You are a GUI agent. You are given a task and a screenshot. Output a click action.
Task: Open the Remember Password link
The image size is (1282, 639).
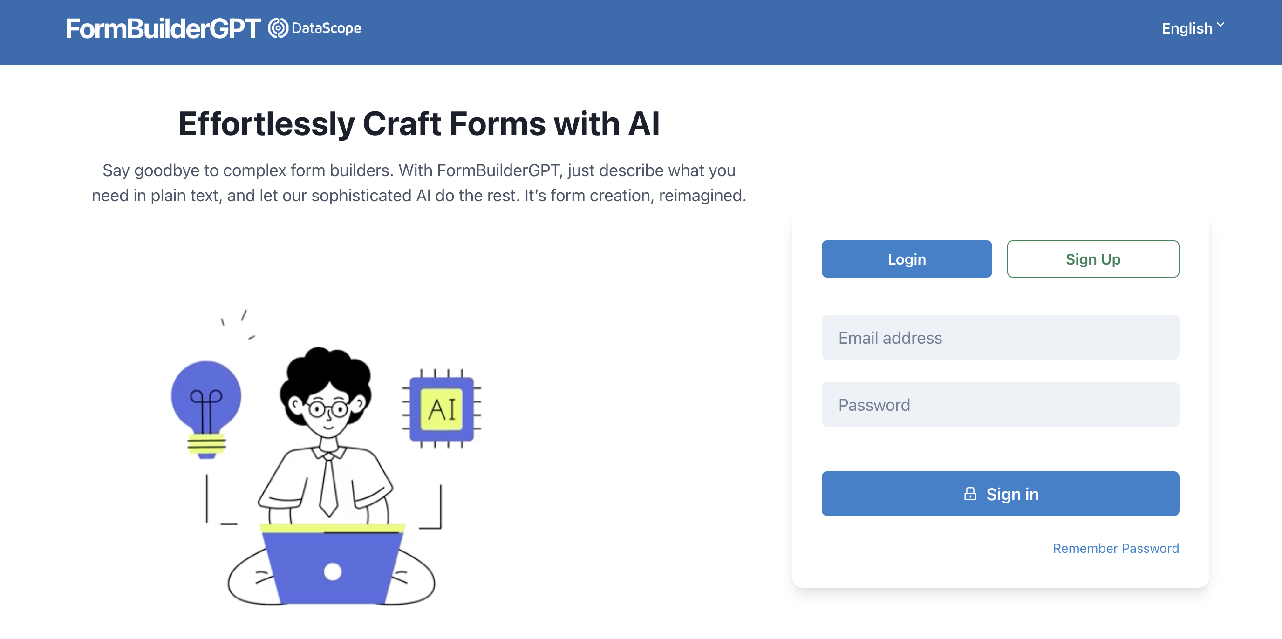coord(1115,548)
